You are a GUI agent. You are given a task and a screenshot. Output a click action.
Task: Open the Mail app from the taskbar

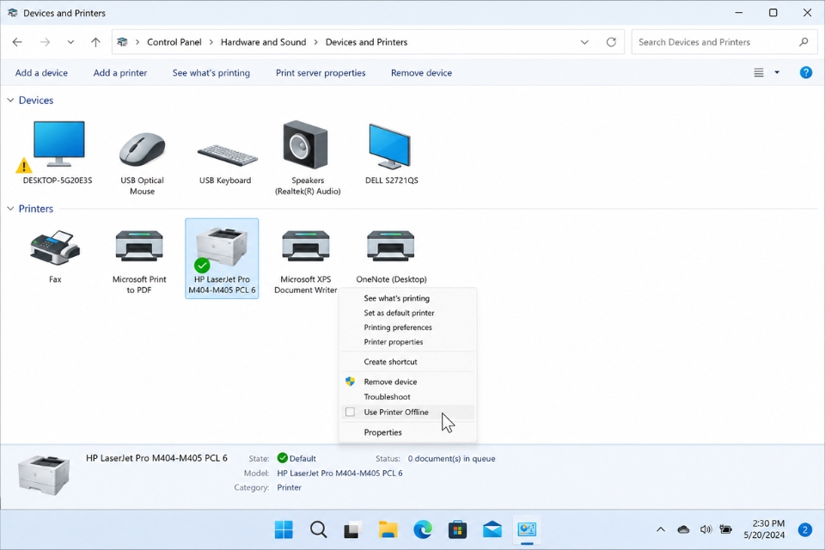492,529
